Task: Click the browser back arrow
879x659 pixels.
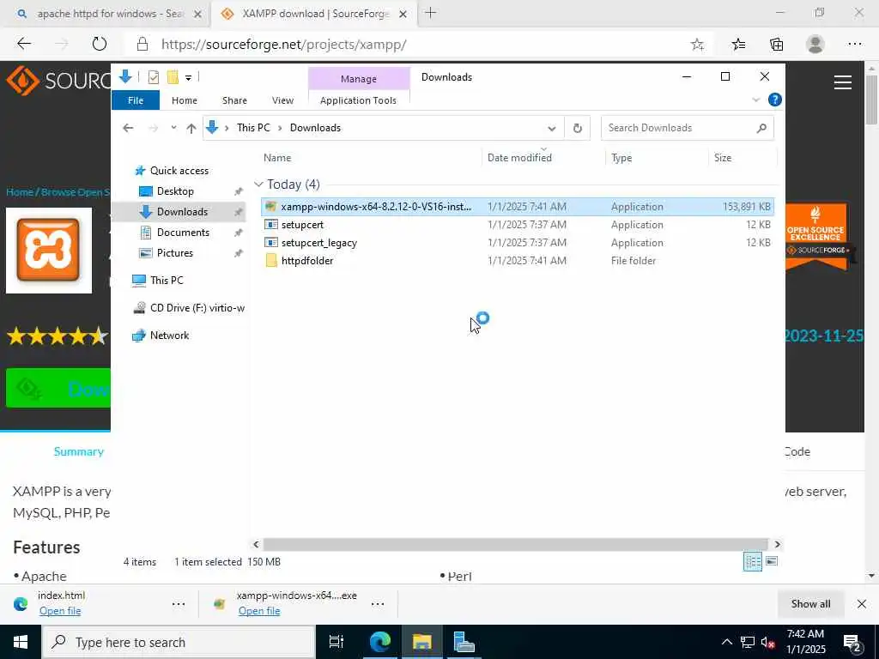Action: [24, 44]
